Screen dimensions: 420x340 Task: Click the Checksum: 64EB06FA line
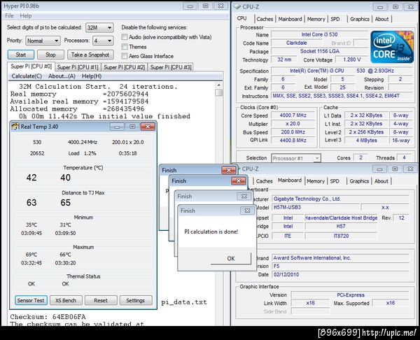48,317
